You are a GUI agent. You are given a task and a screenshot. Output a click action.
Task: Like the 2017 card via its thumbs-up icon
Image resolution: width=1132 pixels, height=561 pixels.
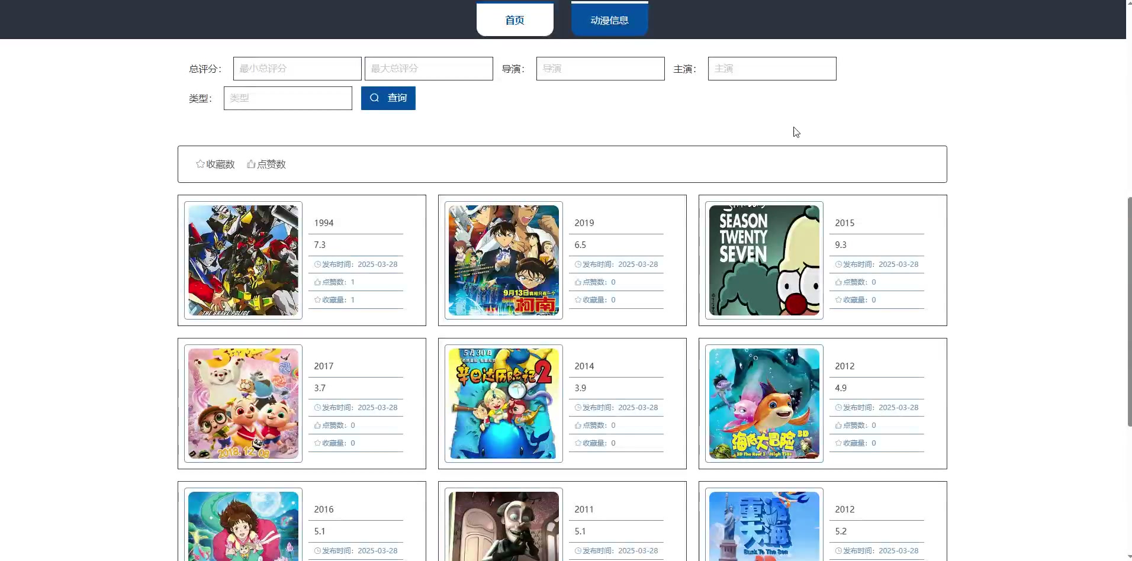[317, 425]
